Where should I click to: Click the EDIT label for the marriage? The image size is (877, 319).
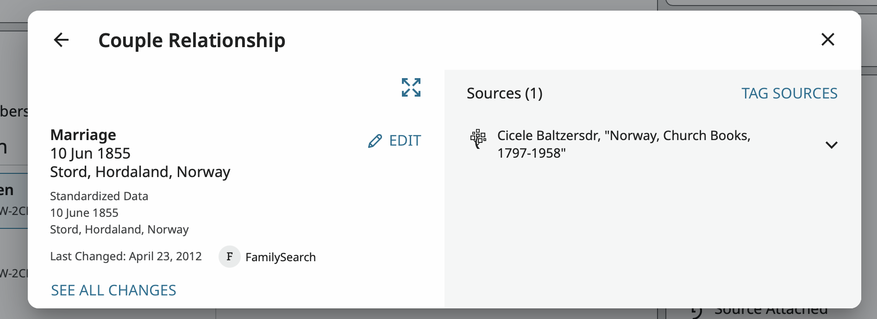point(405,141)
